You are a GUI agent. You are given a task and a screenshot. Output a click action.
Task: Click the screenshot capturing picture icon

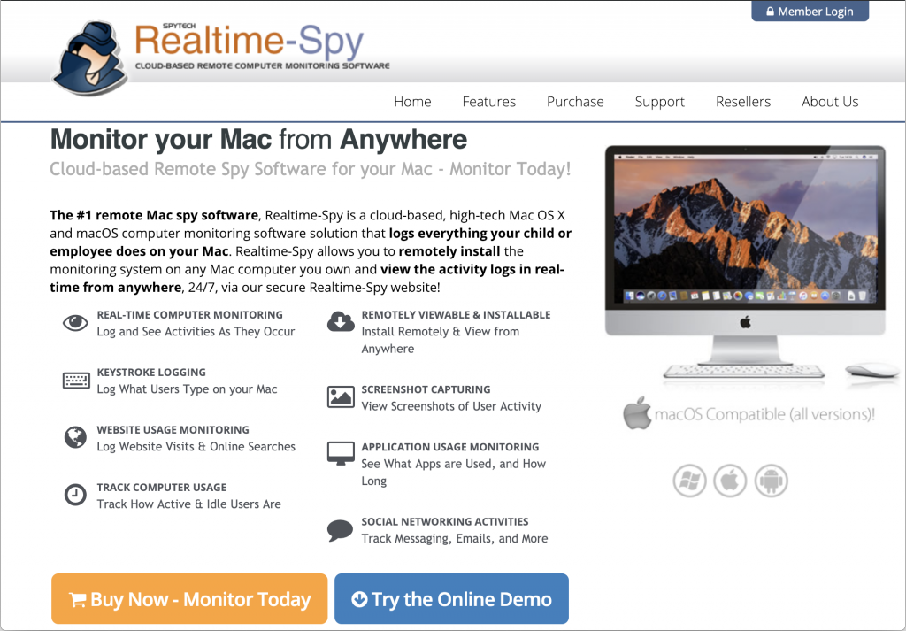(341, 396)
